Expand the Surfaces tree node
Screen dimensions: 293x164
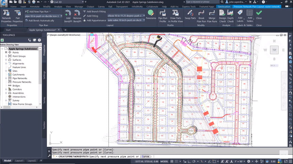[x=6, y=60]
